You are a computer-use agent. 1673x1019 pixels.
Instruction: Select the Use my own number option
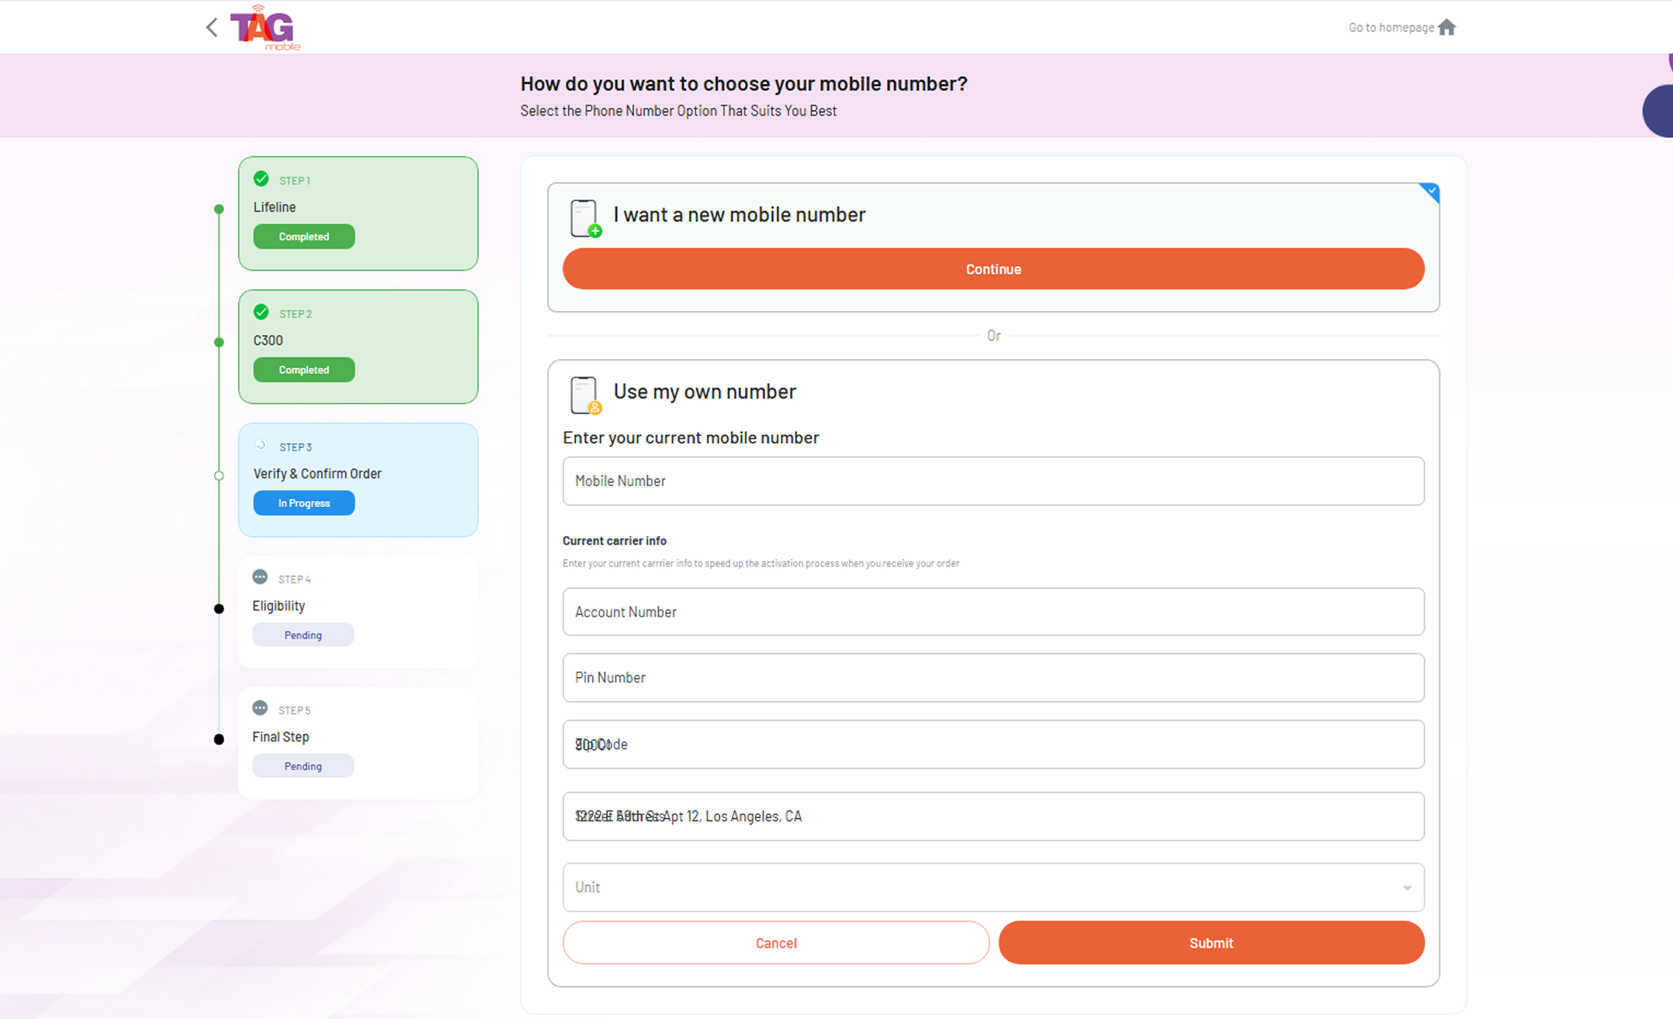tap(705, 392)
